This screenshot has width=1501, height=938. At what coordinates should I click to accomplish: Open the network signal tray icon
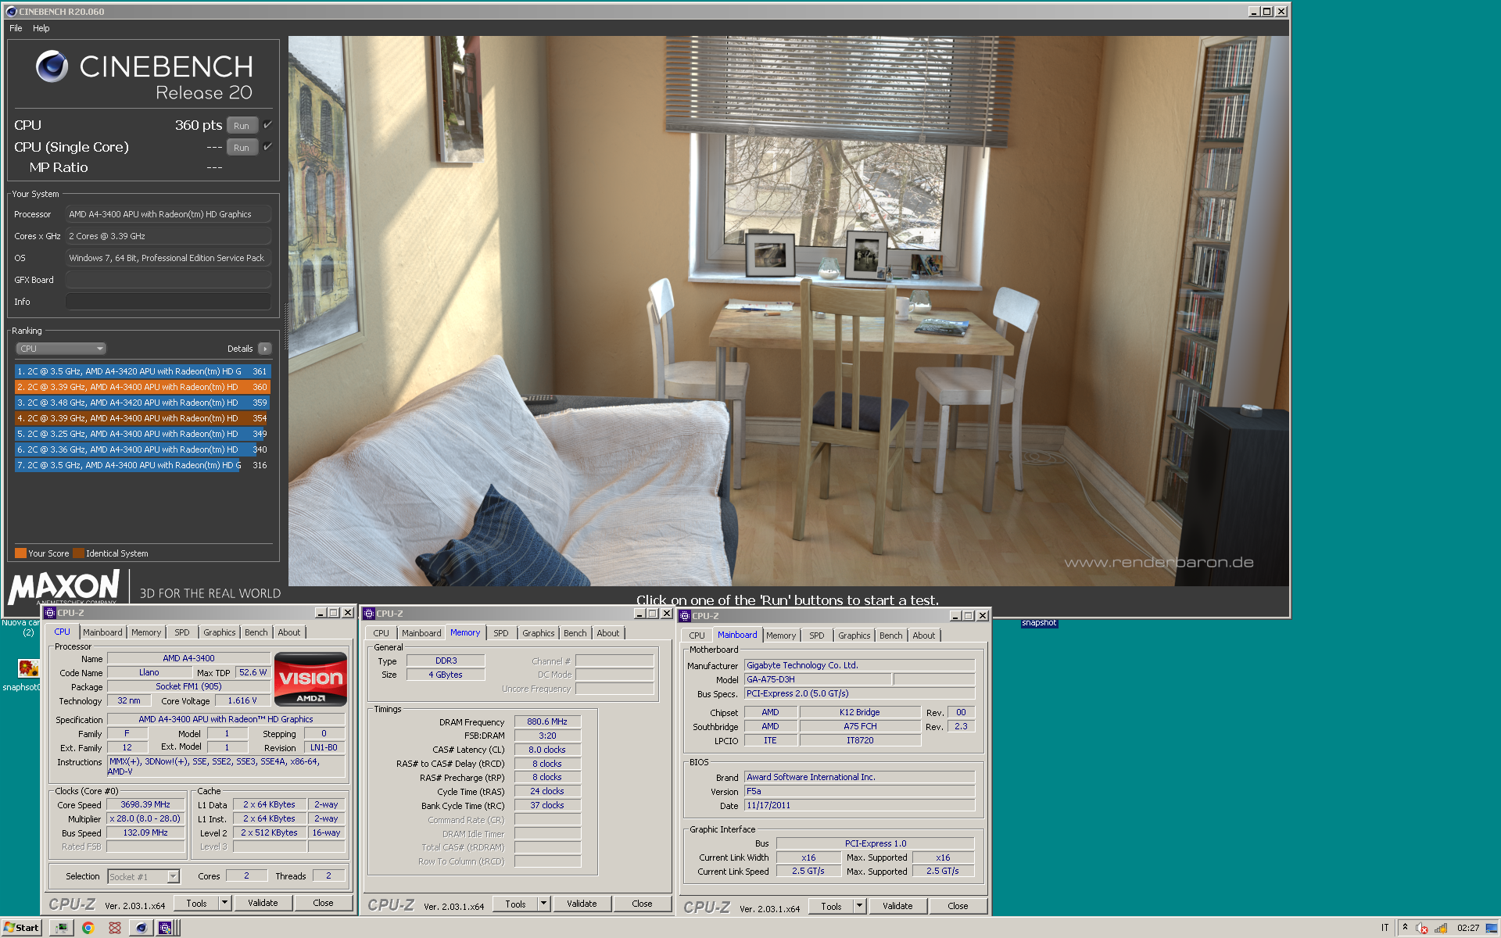pyautogui.click(x=1441, y=928)
